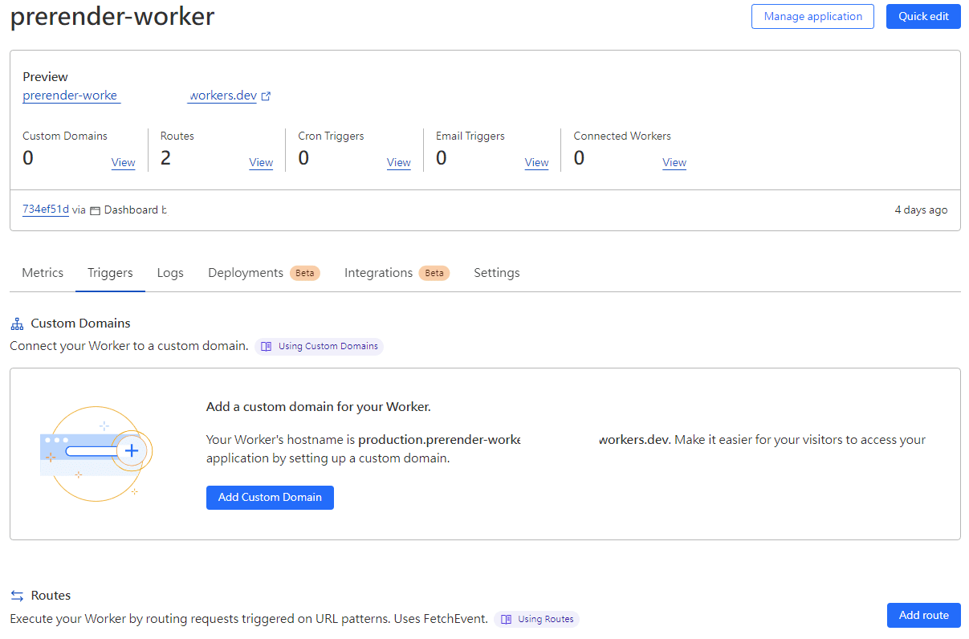Viewport: 969px width, 639px height.
Task: Click the Routes count '2'
Action: [165, 158]
